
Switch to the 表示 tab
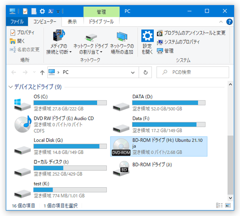click(72, 21)
